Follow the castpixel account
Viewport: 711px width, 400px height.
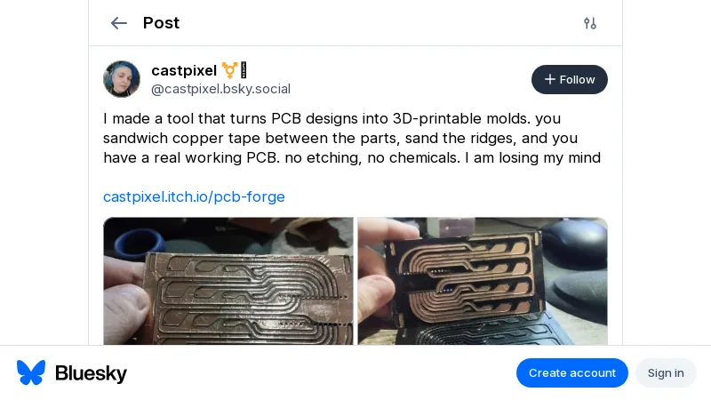click(x=570, y=79)
